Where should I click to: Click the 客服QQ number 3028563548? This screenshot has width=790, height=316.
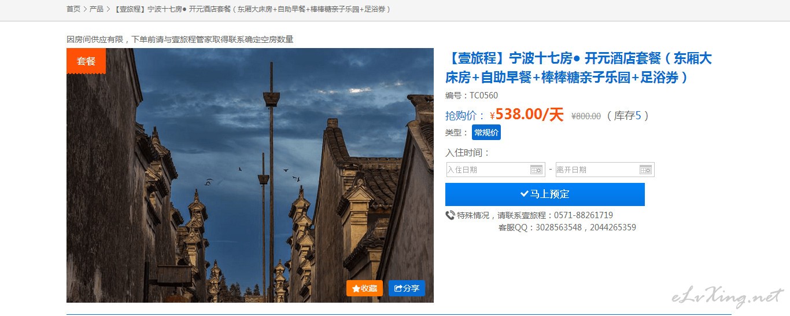tap(559, 227)
